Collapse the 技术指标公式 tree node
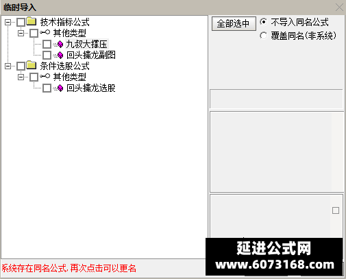Image resolution: width=346 pixels, height=279 pixels. 8,22
